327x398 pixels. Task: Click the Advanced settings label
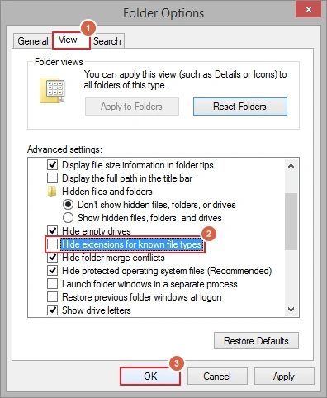point(64,149)
